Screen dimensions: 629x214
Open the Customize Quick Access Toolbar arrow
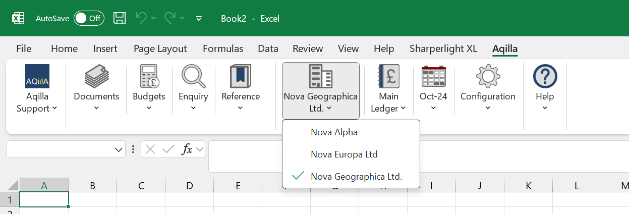pos(199,19)
